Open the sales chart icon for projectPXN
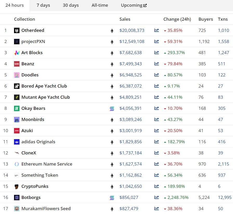The width and height of the screenshot is (233, 214). pyautogui.click(x=156, y=41)
